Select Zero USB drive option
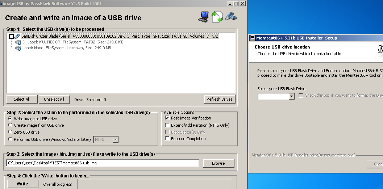The height and width of the screenshot is (189, 383). (10, 132)
